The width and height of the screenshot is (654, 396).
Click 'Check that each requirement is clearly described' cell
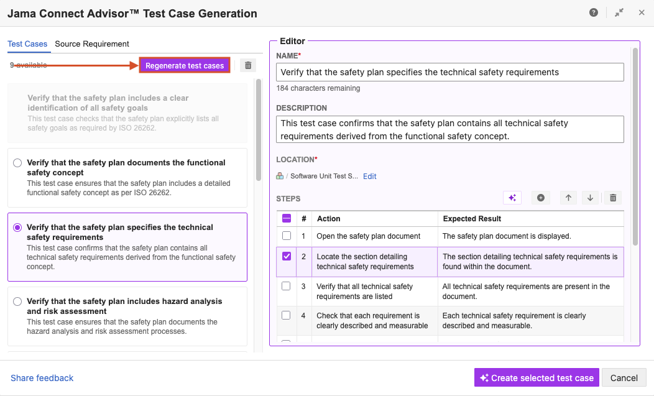[x=374, y=321]
